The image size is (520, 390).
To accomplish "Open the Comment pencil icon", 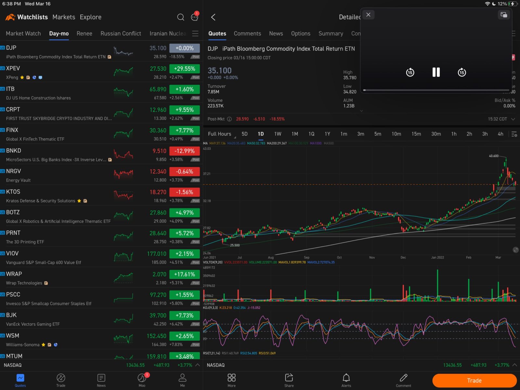I will click(x=403, y=380).
